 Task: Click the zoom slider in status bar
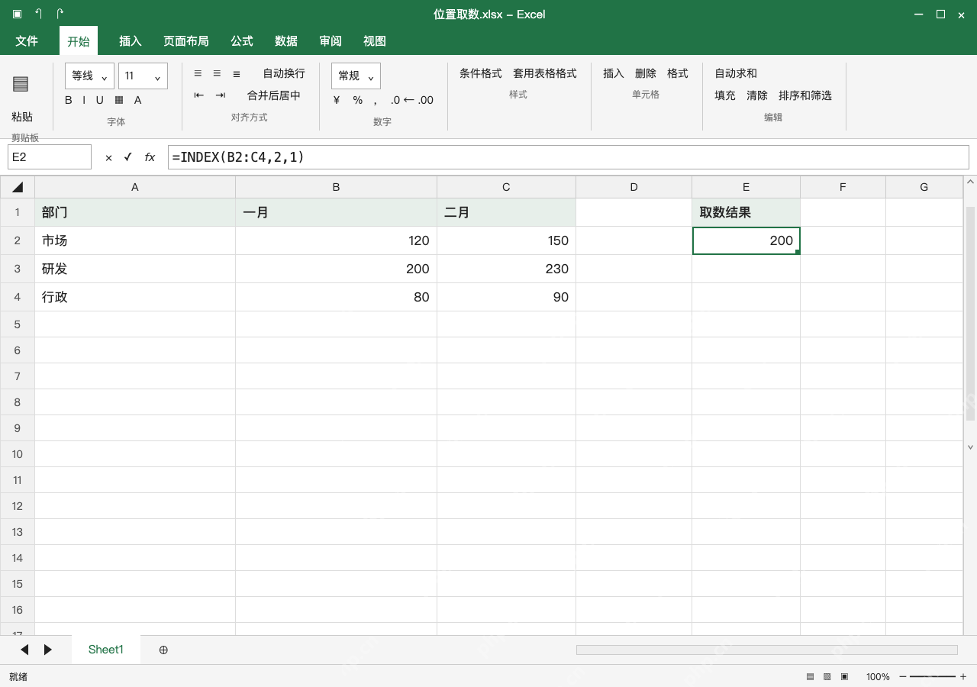[x=932, y=676]
